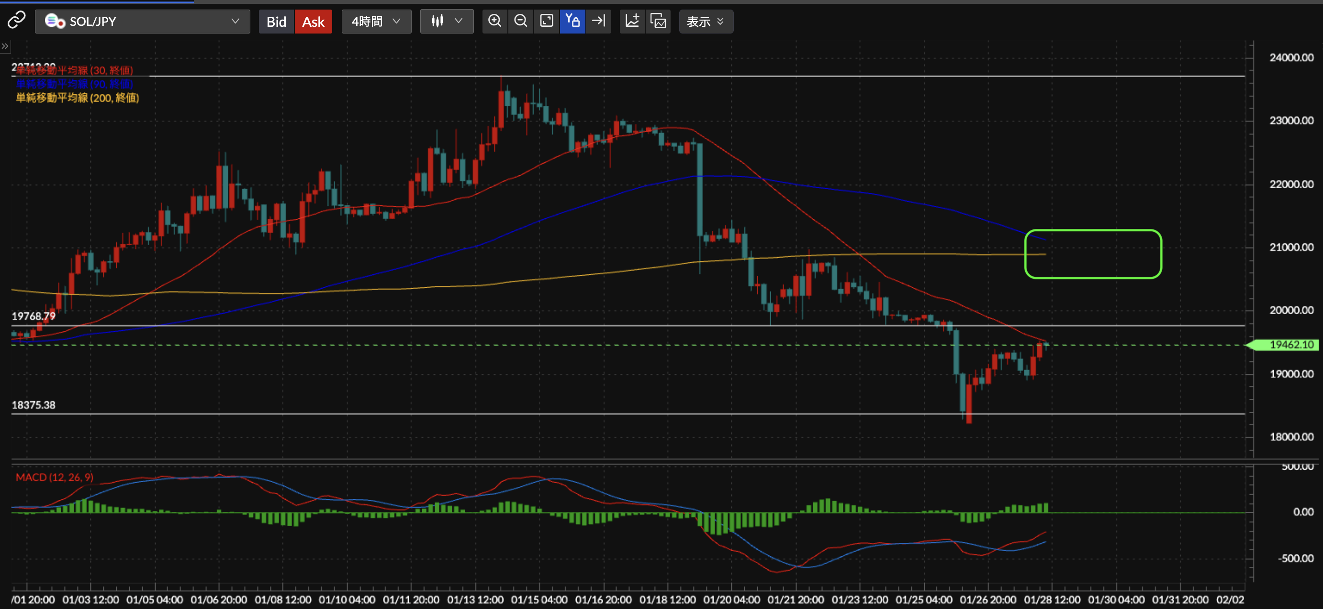Click the chart link chain icon
The width and height of the screenshot is (1323, 609).
(16, 21)
